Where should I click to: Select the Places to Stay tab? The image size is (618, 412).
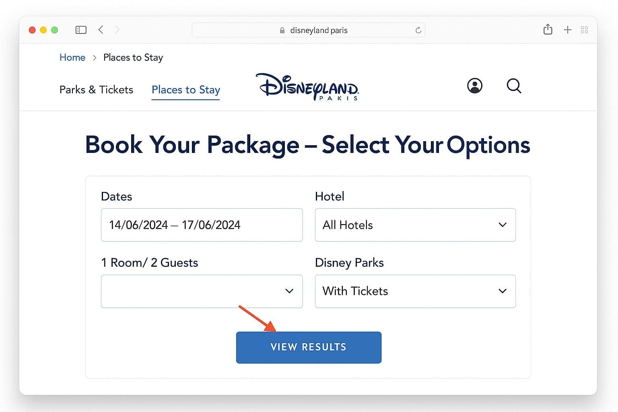click(186, 90)
